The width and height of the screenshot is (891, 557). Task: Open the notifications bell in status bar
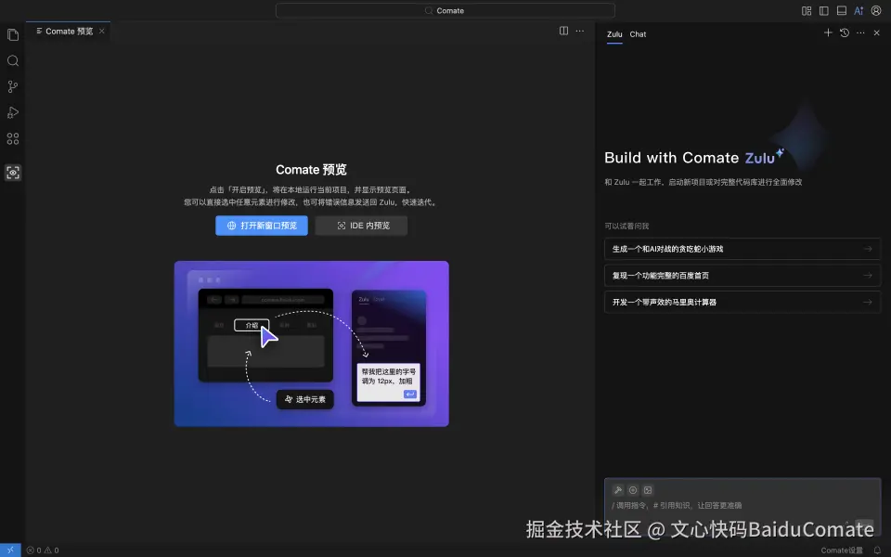877,551
